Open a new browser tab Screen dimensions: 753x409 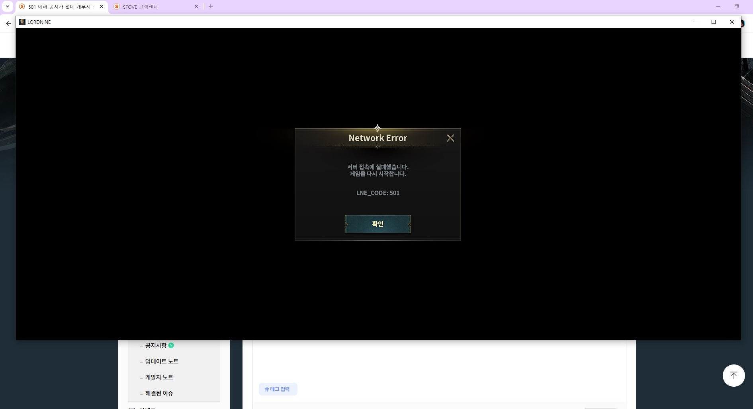point(211,6)
